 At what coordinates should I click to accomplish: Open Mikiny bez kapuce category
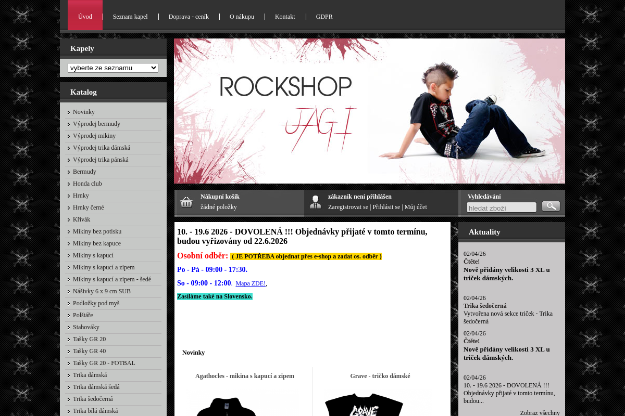click(x=97, y=243)
